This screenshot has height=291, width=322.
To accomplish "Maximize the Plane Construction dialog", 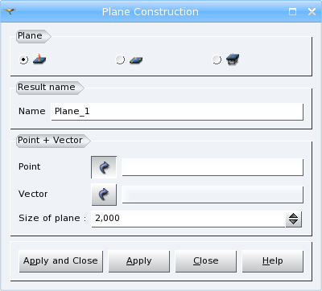I will 292,11.
